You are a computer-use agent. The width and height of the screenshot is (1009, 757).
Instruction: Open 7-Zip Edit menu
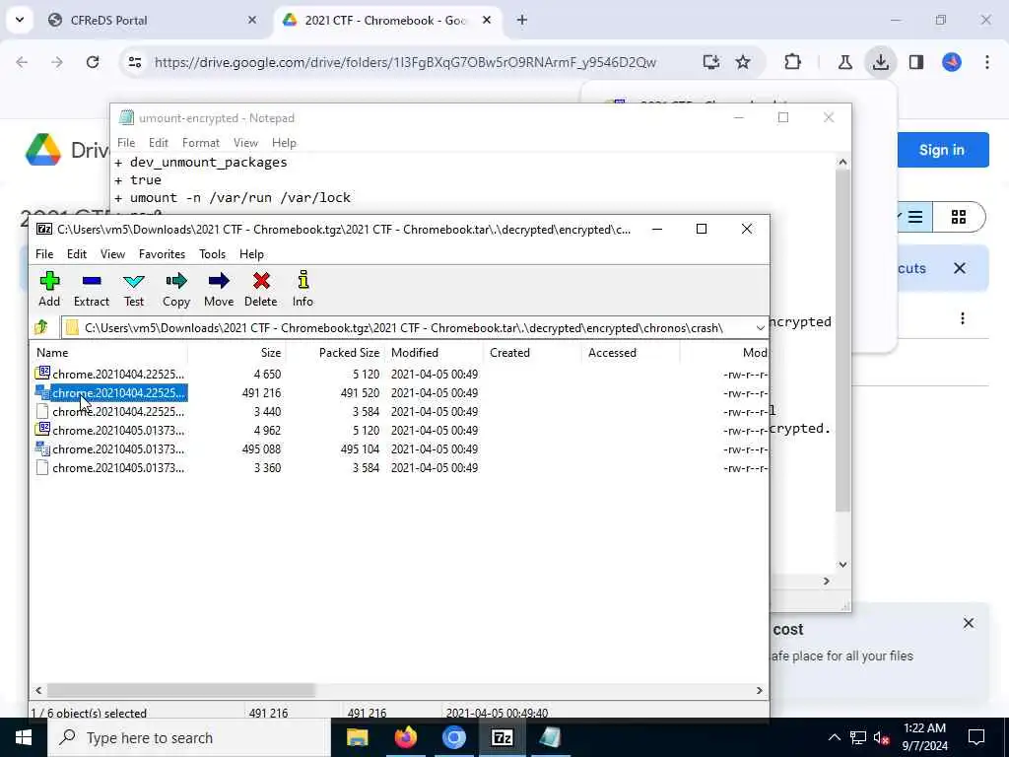click(x=77, y=254)
